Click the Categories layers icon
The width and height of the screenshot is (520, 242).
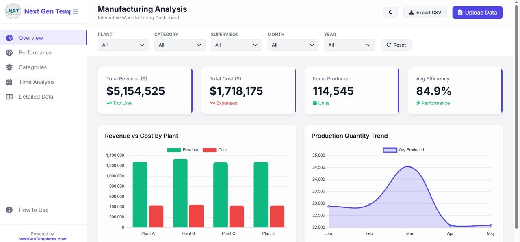pos(9,67)
